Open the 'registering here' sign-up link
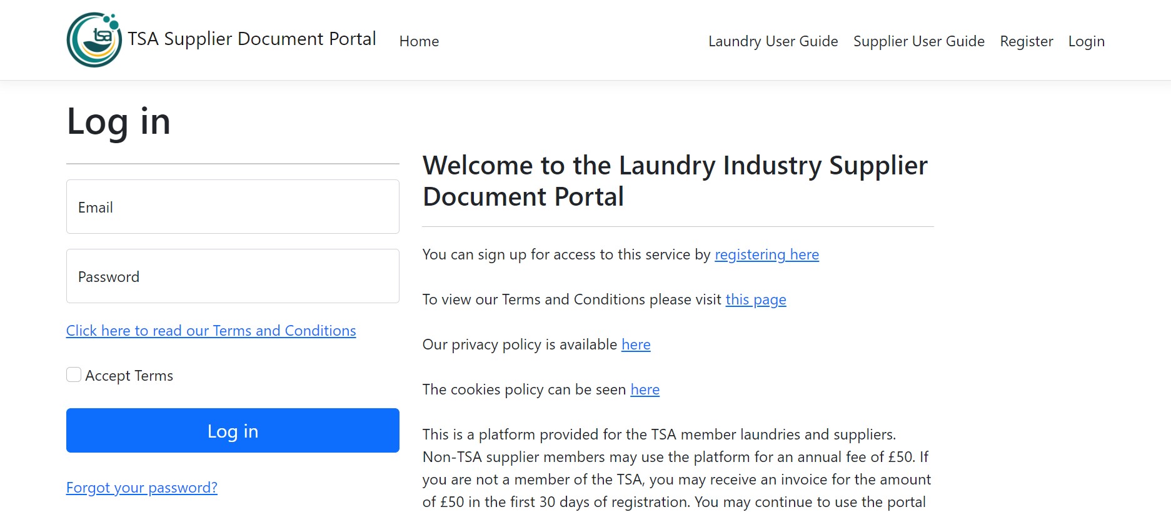1171x512 pixels. pos(766,254)
